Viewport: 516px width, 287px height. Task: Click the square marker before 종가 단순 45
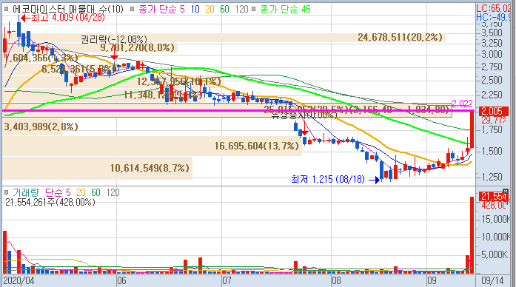point(254,9)
